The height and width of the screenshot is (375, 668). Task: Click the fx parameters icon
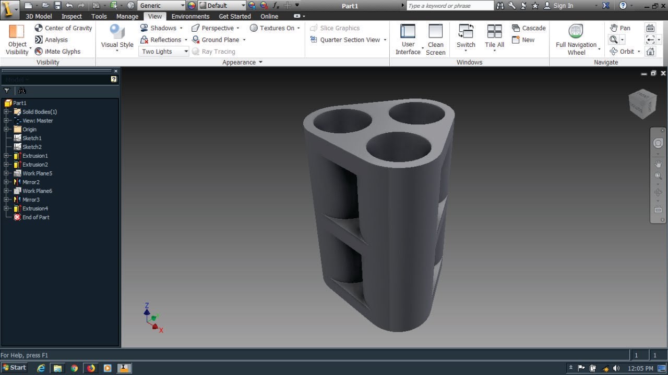[x=276, y=5]
